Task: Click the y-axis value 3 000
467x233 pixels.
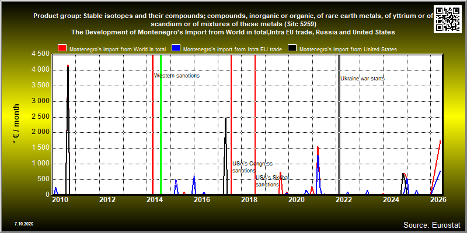Action: click(x=40, y=101)
